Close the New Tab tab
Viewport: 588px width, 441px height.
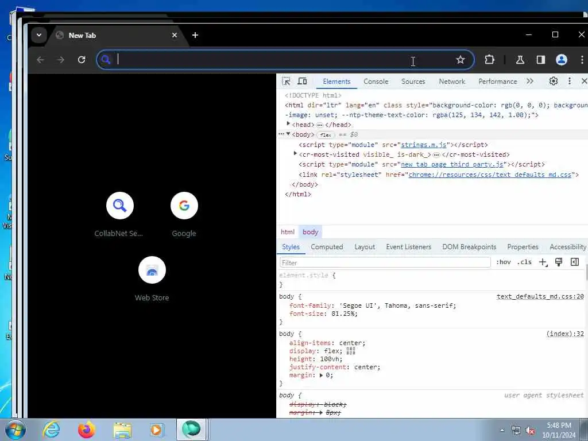pos(175,35)
